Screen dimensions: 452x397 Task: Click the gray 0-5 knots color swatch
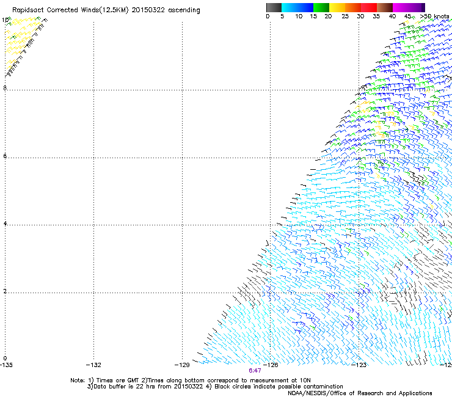274,7
